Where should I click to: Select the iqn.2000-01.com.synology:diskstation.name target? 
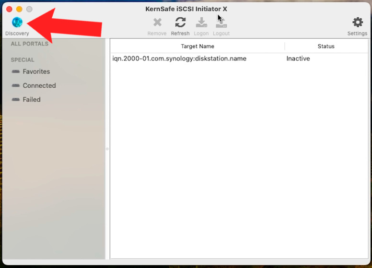pyautogui.click(x=179, y=58)
